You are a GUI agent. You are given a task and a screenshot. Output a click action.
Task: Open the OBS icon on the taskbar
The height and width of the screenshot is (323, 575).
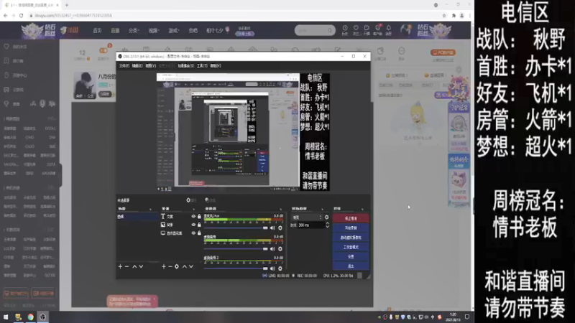(x=43, y=317)
